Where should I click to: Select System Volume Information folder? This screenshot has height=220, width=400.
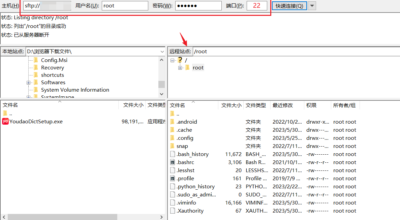tap(75, 90)
